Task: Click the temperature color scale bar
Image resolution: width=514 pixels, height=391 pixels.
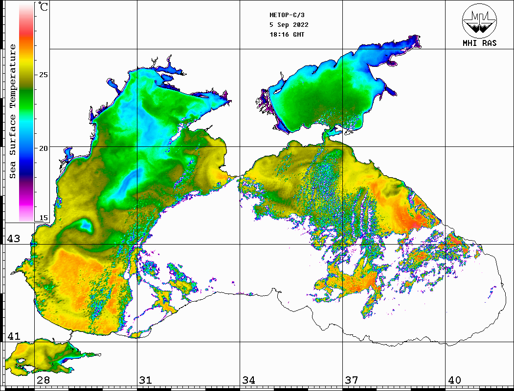Action: pos(26,112)
